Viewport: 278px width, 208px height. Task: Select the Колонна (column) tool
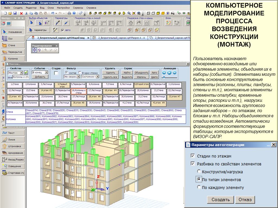(12, 58)
